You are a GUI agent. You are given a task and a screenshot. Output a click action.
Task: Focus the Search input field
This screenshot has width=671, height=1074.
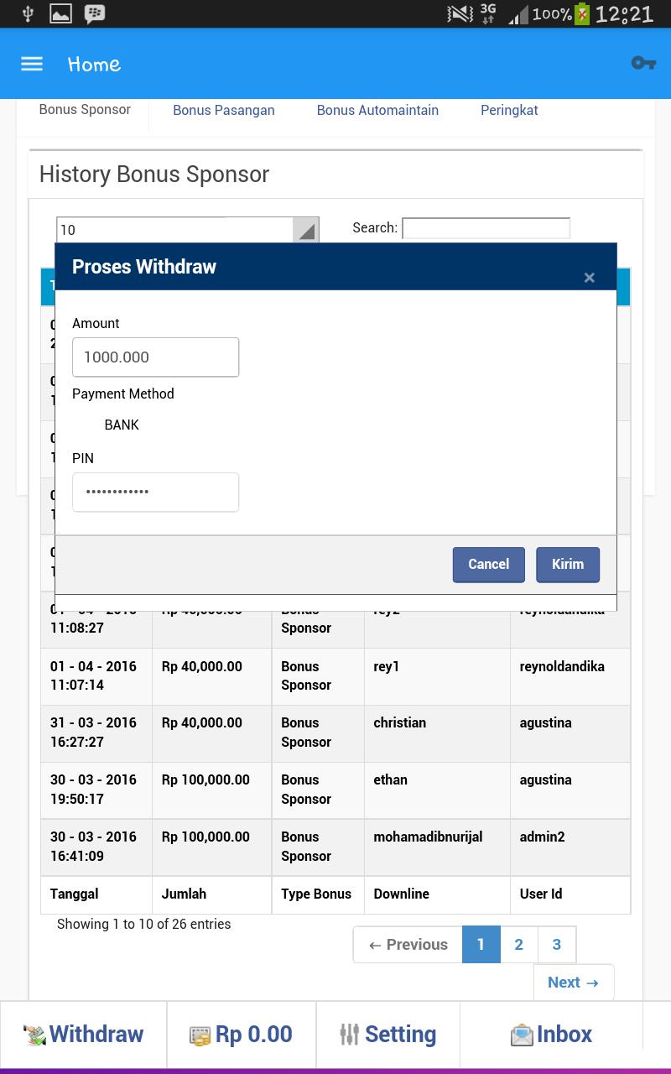click(486, 227)
